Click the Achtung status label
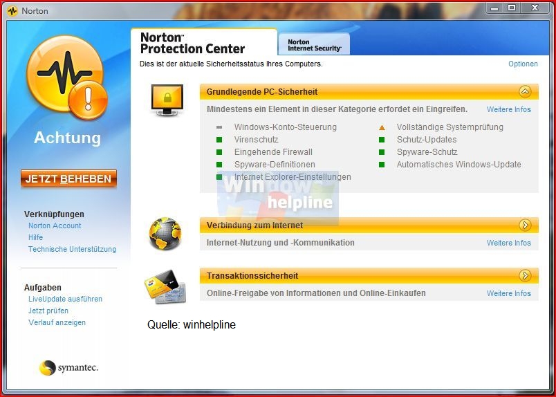 (67, 138)
